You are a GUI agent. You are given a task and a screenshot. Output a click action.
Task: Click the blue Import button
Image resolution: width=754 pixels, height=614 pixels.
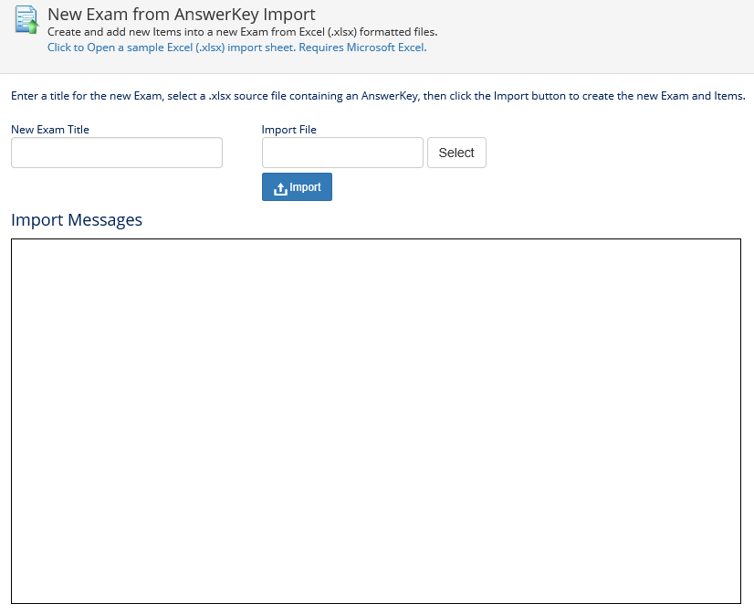click(x=297, y=187)
